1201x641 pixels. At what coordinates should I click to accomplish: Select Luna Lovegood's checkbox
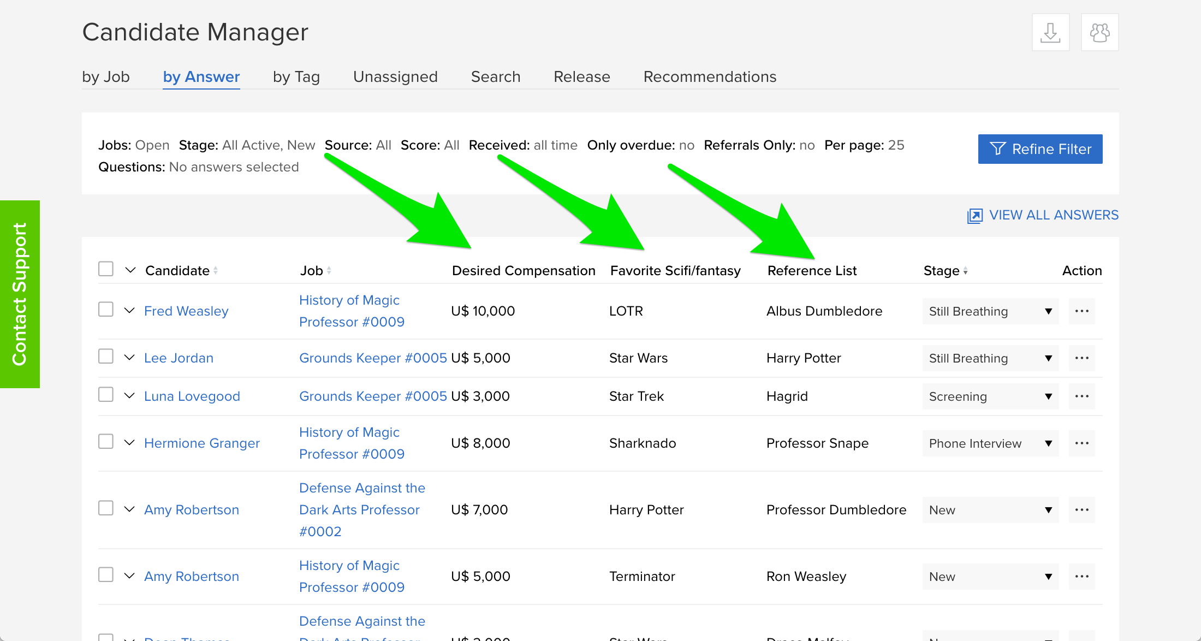[x=106, y=395]
